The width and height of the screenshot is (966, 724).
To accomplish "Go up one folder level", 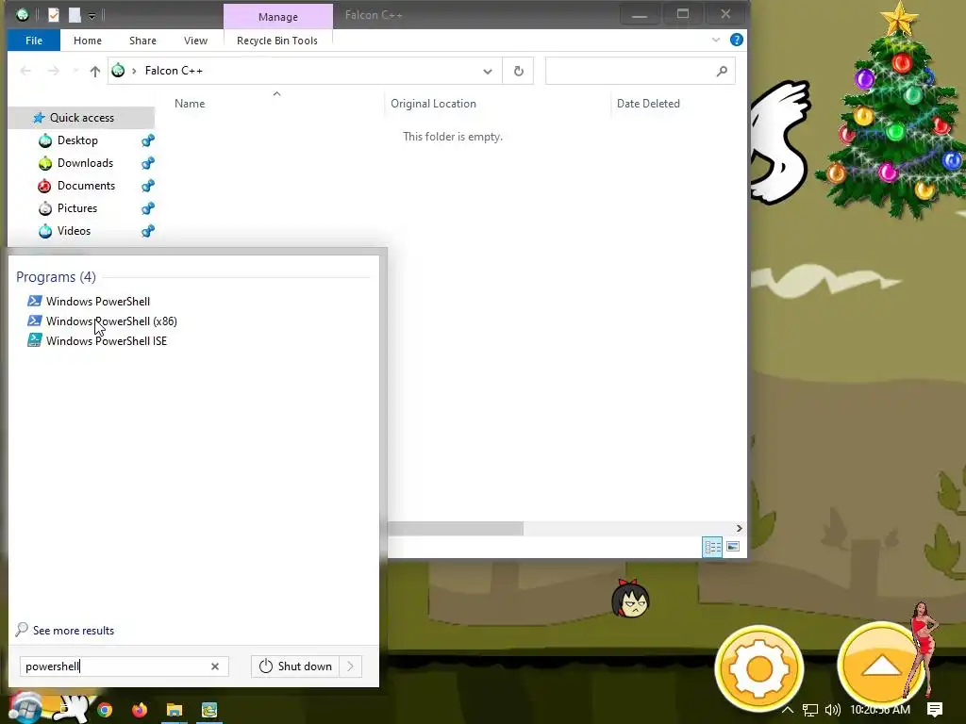I will pos(95,72).
